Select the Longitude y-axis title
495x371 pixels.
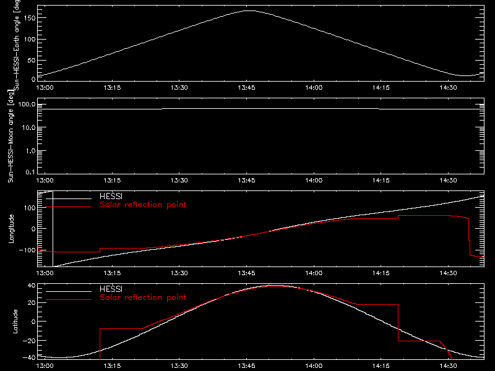(x=11, y=229)
